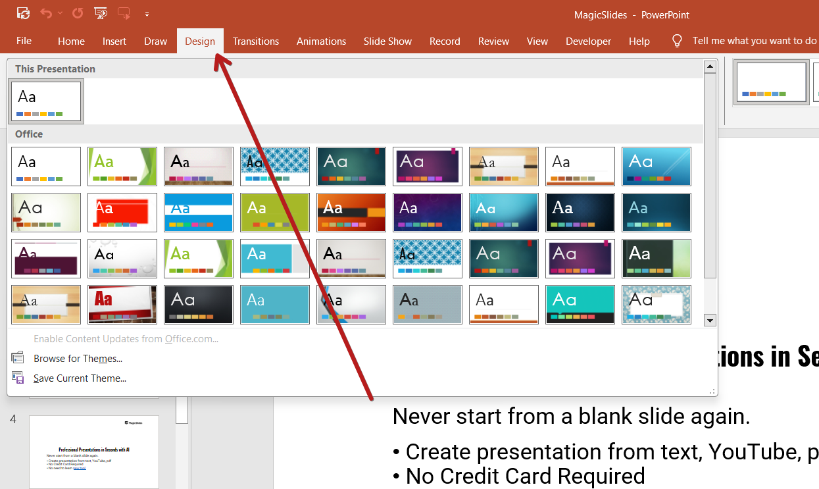Apply the pale green theme with red leaf accents
This screenshot has height=489, width=819.
click(46, 213)
